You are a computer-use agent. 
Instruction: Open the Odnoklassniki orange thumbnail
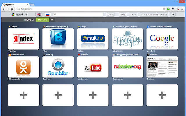click(23, 67)
